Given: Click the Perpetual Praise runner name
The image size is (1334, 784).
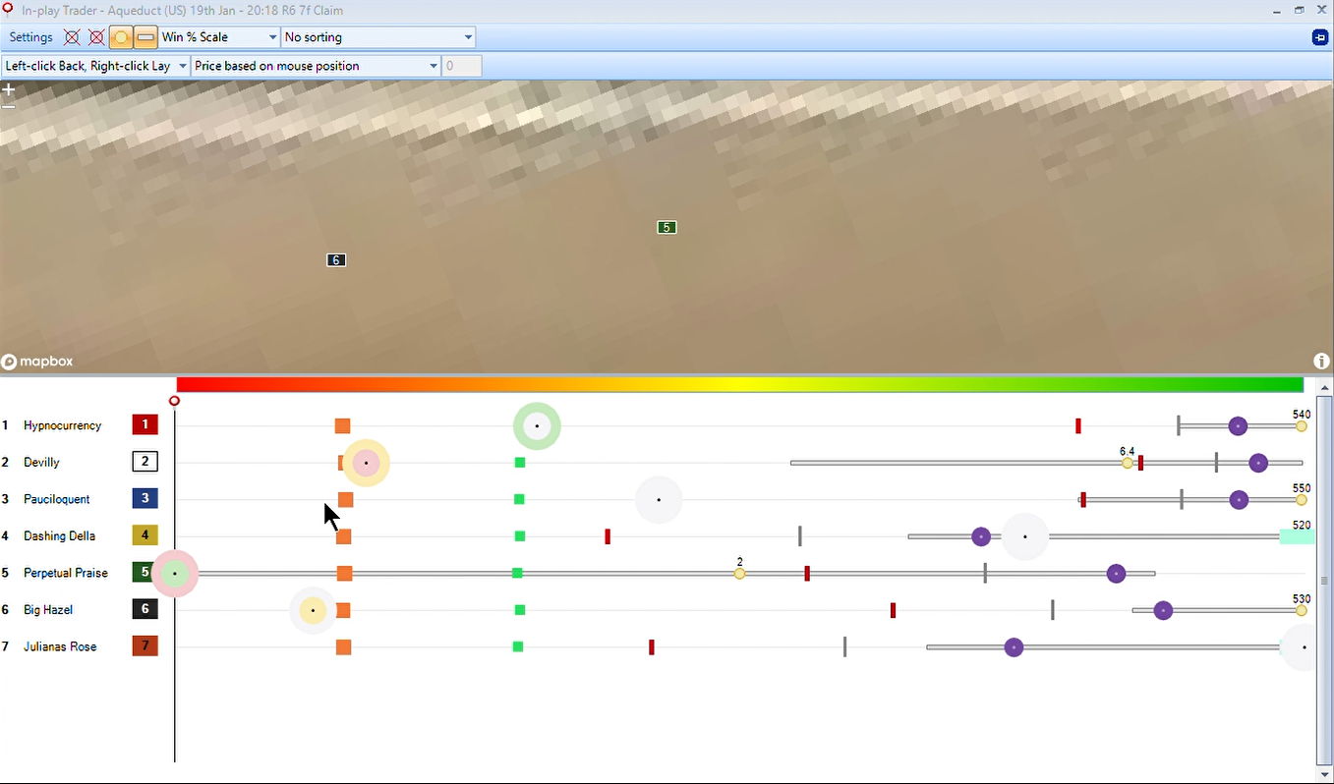Looking at the screenshot, I should tap(66, 573).
